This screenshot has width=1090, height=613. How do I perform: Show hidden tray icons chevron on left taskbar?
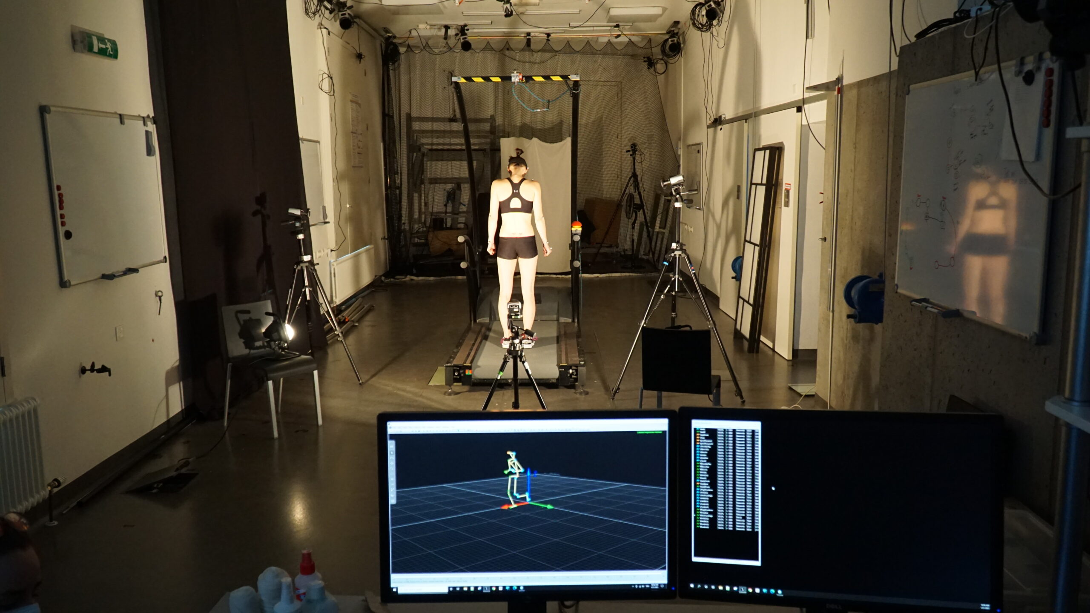pyautogui.click(x=633, y=587)
